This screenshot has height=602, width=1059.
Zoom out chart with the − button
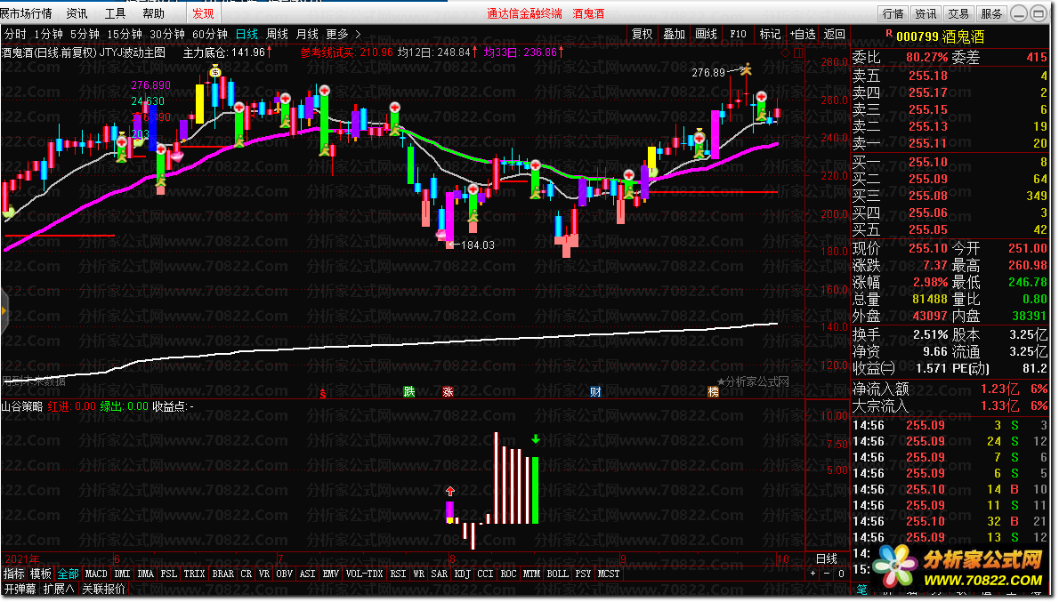[827, 574]
